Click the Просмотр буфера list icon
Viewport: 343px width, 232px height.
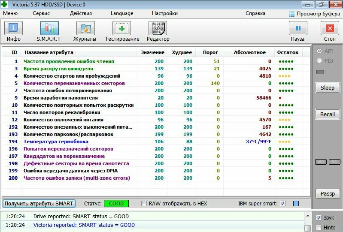coord(292,14)
